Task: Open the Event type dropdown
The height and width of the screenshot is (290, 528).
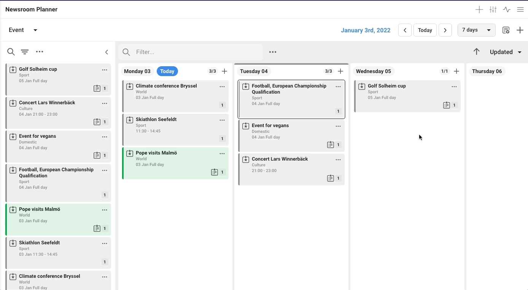Action: (23, 30)
